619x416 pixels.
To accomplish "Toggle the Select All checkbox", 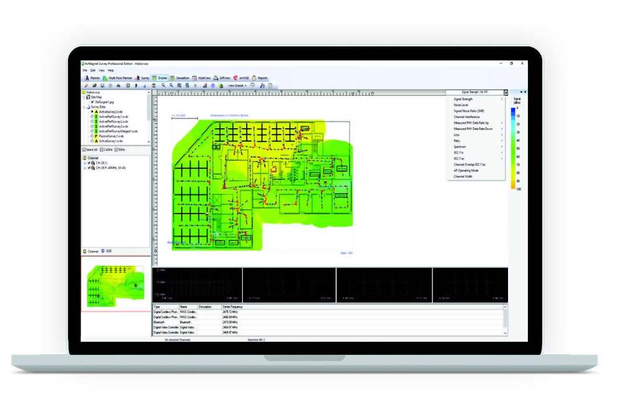I will click(x=85, y=149).
